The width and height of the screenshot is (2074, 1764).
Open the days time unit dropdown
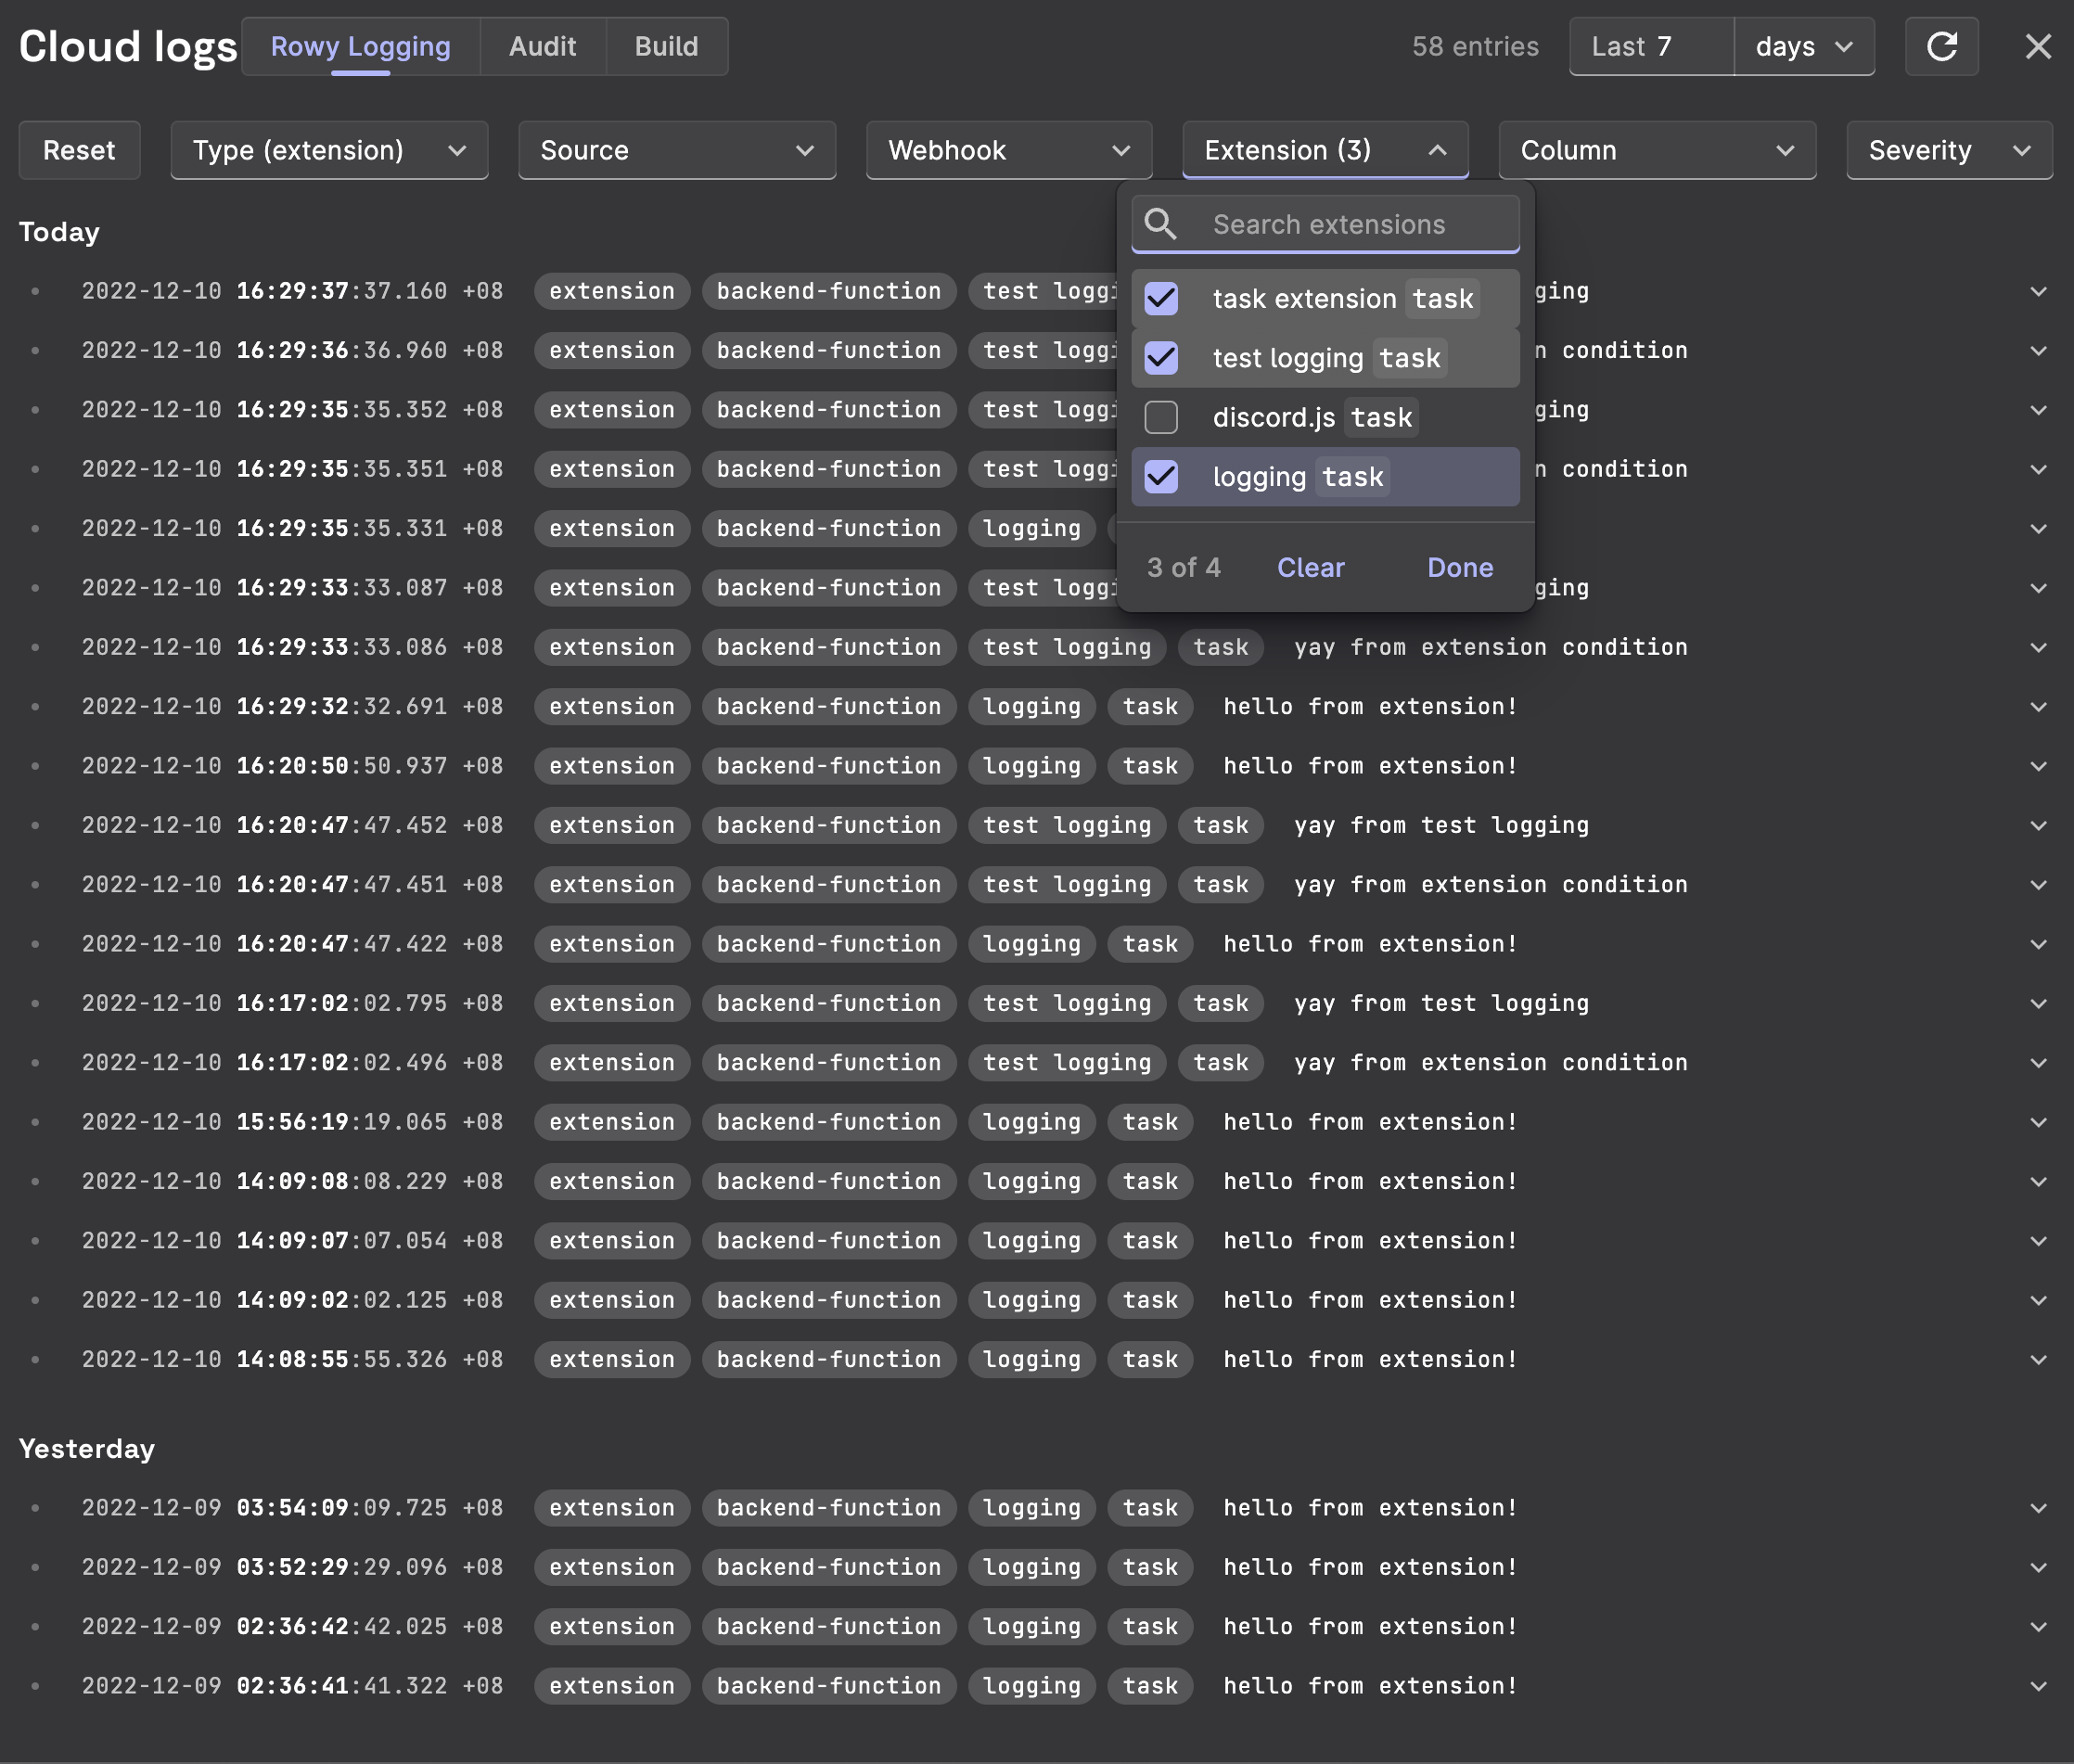point(1804,47)
